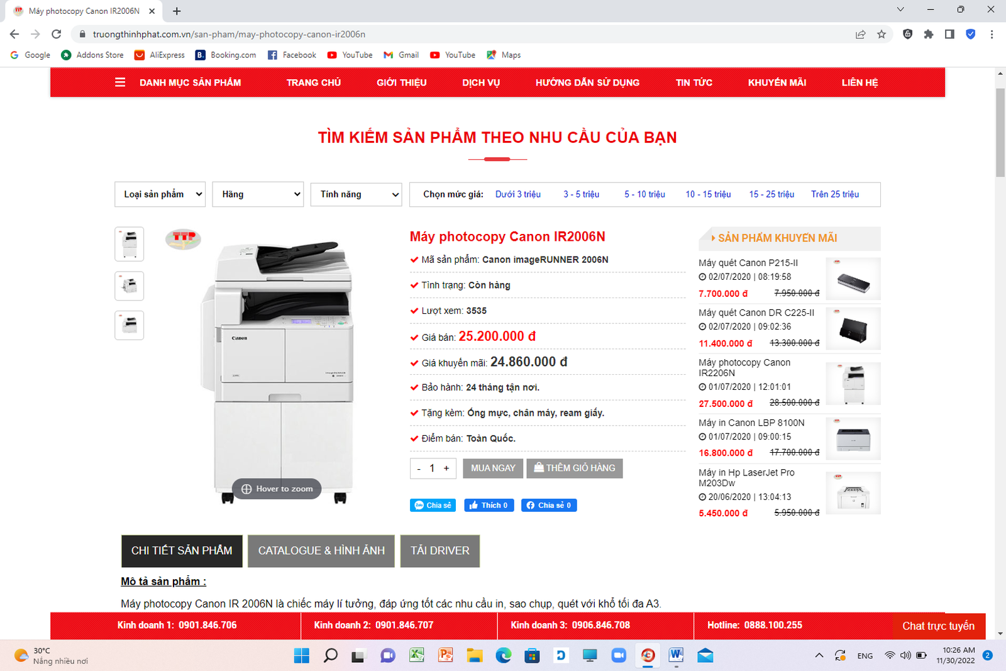Click the hamburger menu icon beside Danh Mục Sản Phẩm
The image size is (1006, 671).
pyautogui.click(x=120, y=82)
